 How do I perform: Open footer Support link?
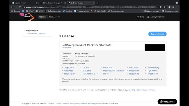coord(58,104)
